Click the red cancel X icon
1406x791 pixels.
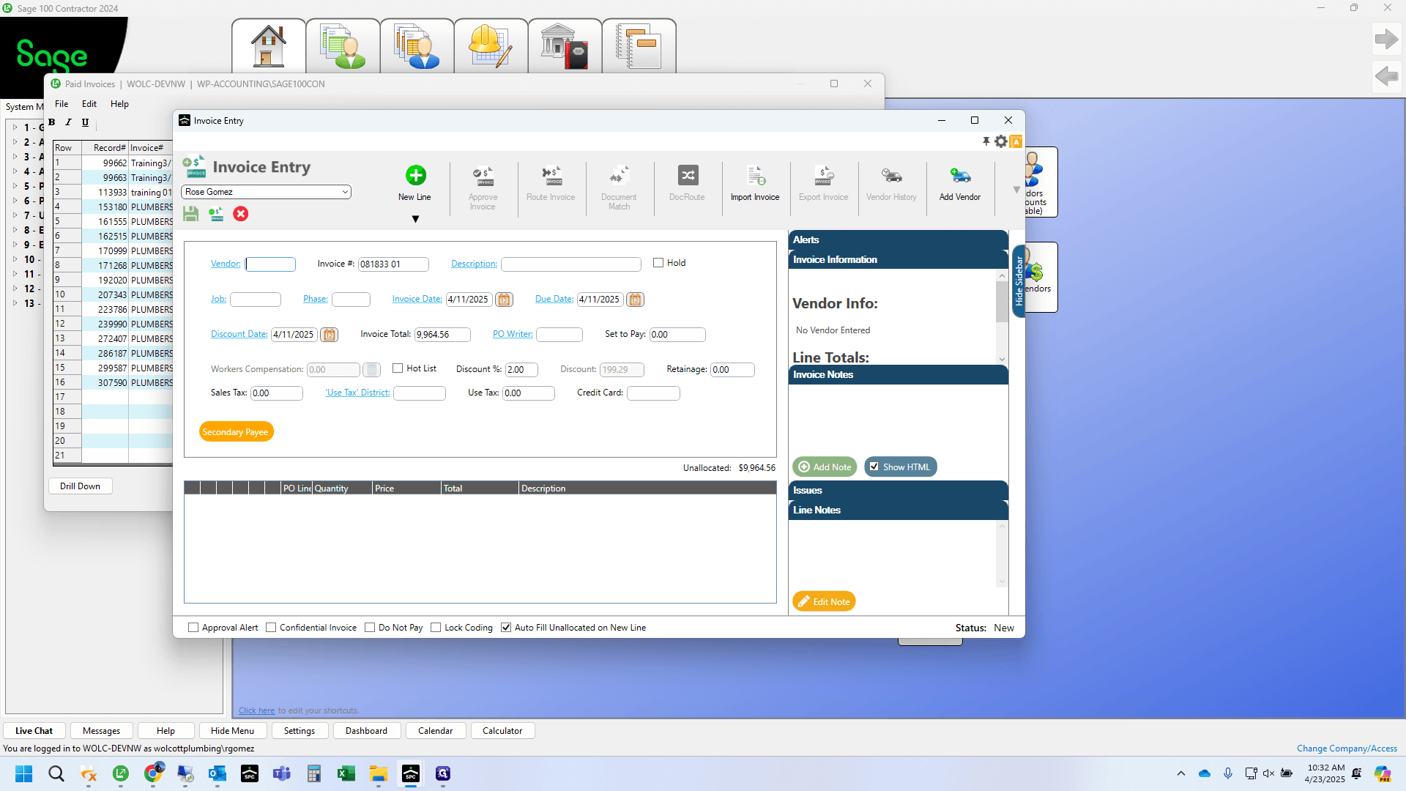click(x=240, y=214)
